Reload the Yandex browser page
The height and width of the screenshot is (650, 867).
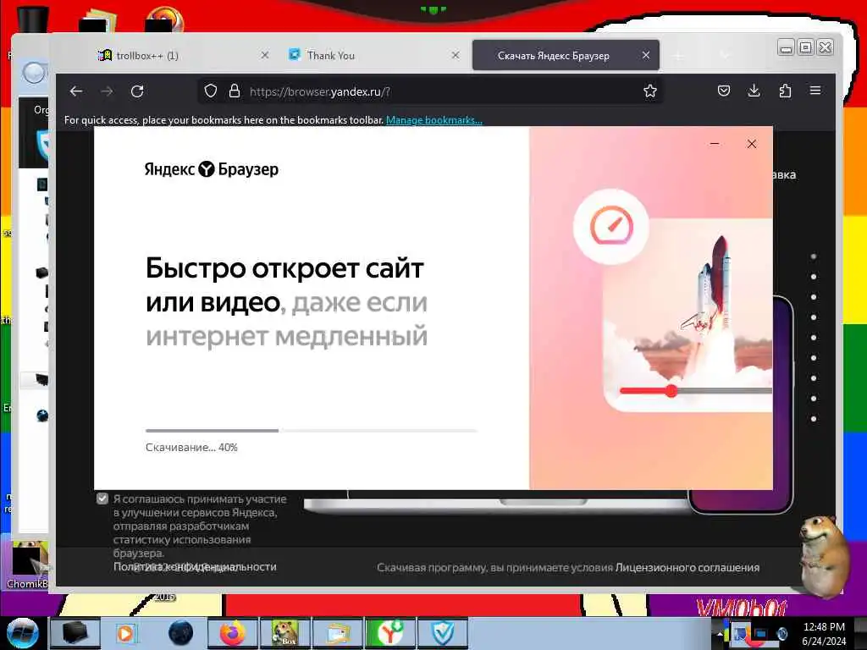pos(137,91)
